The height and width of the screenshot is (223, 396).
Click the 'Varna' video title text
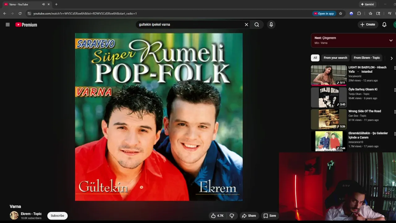tap(15, 207)
